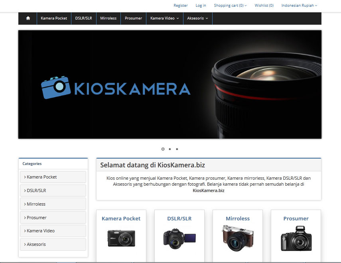Open Kamera Pocket in Categories sidebar
This screenshot has height=263, width=341.
[53, 177]
